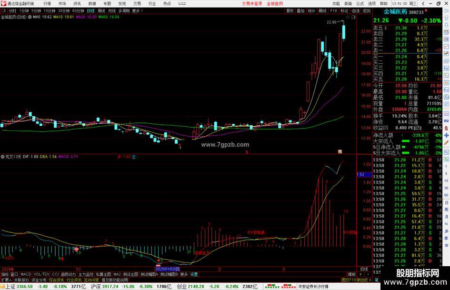The image size is (450, 290).
Task: Click the 复权 toolbar button
Action: 290,10
